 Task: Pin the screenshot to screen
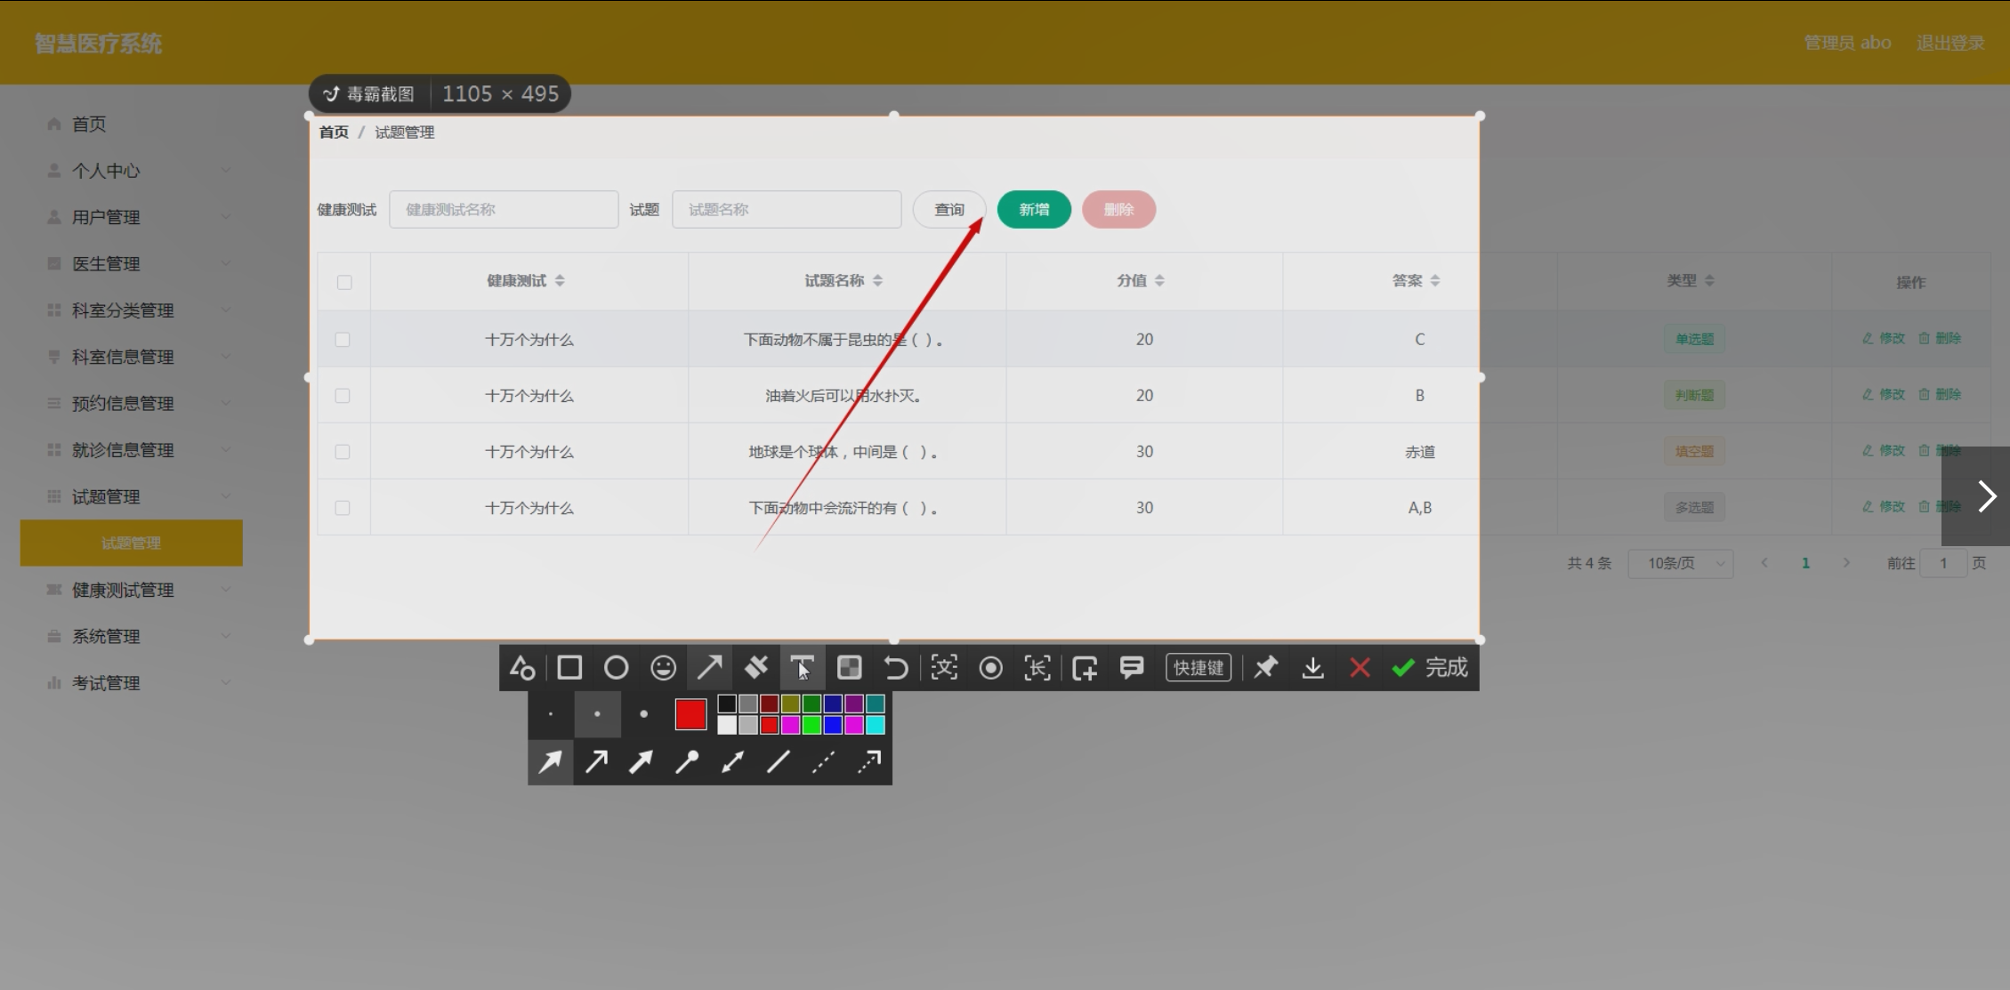[x=1265, y=668]
